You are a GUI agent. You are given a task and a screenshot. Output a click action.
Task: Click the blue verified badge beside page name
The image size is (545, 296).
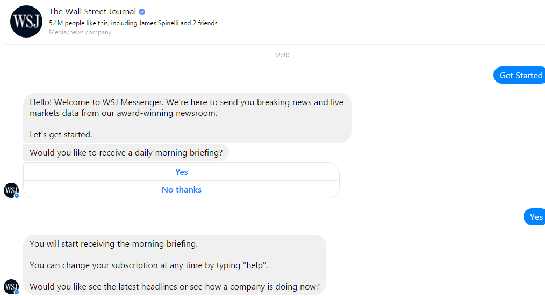142,12
